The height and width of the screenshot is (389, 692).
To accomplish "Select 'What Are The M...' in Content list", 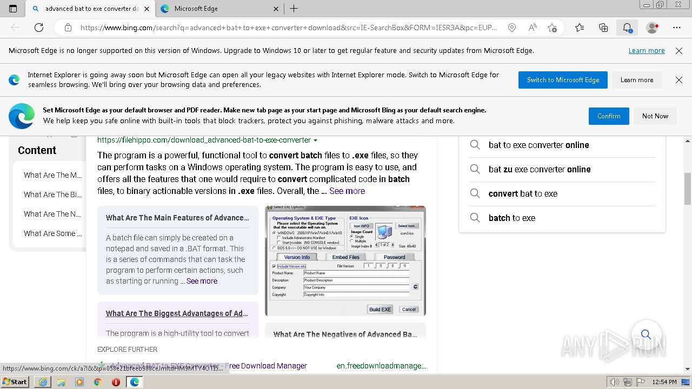I will (53, 175).
